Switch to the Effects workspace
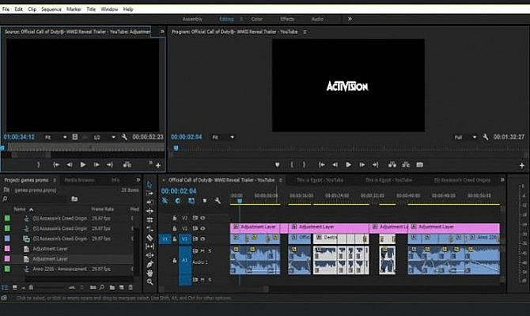Image resolution: width=530 pixels, height=316 pixels. click(287, 19)
